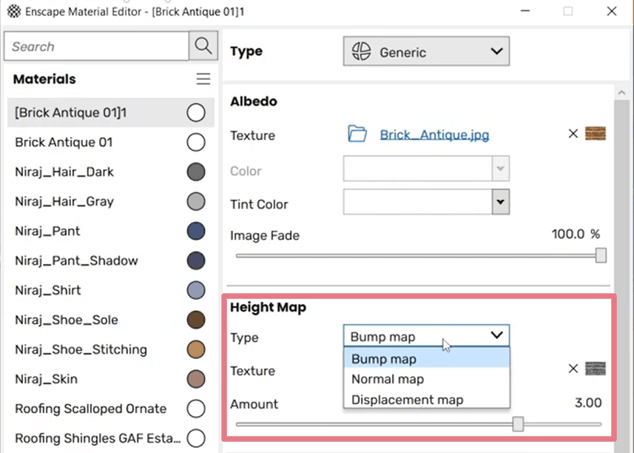Click the Niraj_Hair_Gray color circle
Screen dimensions: 634x453
click(196, 201)
